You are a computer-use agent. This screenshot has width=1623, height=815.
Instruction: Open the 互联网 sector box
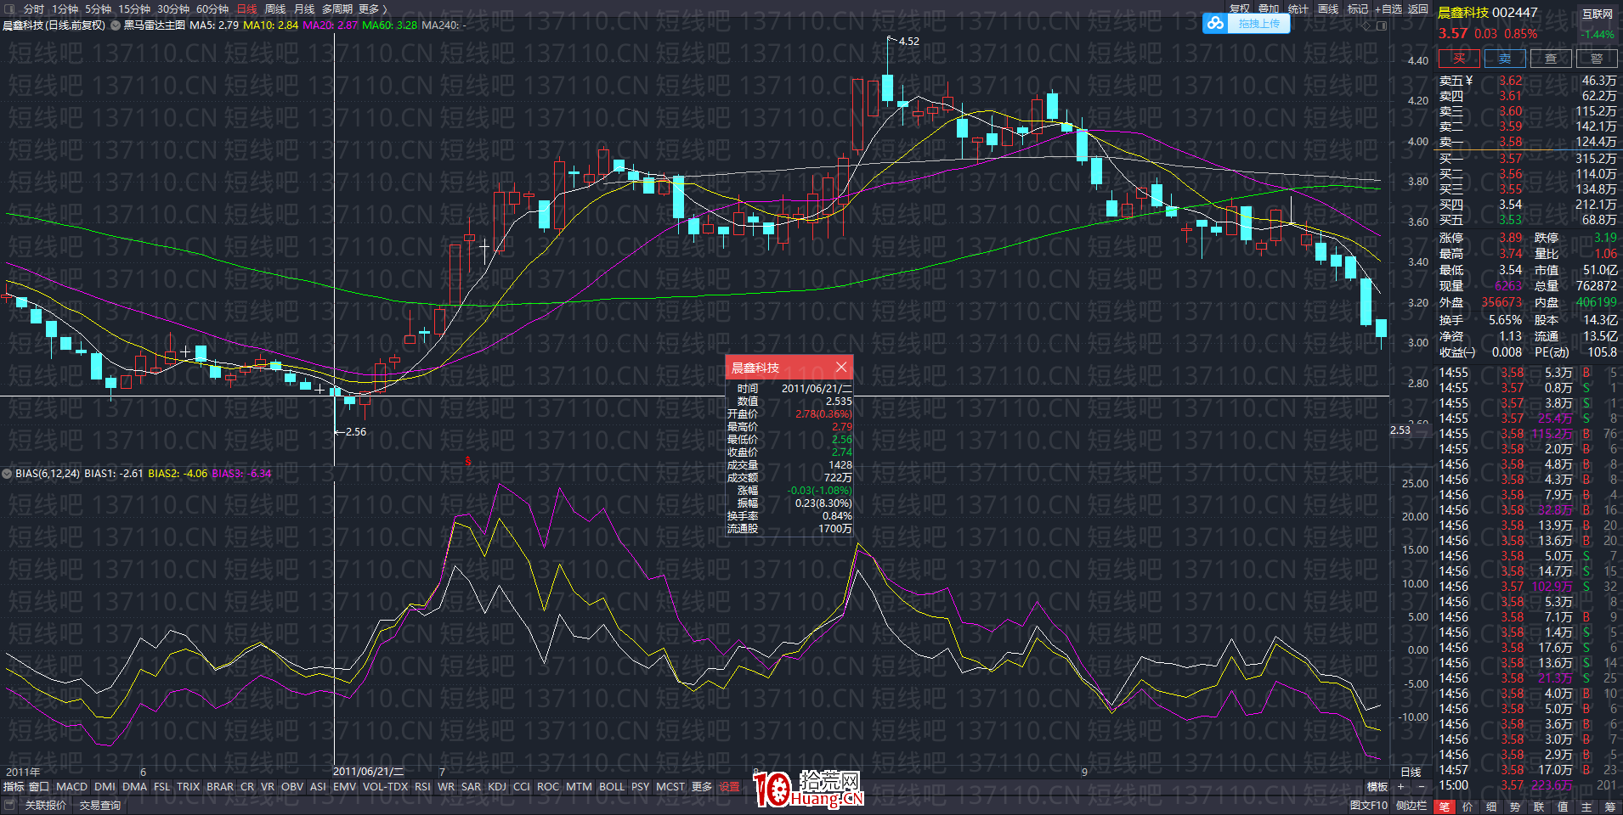coord(1598,14)
